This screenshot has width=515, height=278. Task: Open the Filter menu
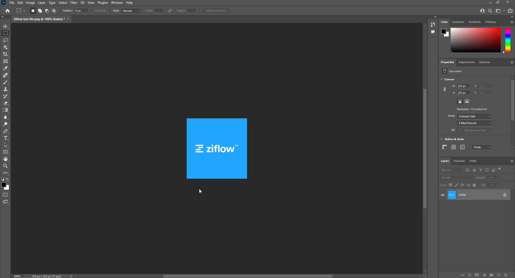coord(74,3)
